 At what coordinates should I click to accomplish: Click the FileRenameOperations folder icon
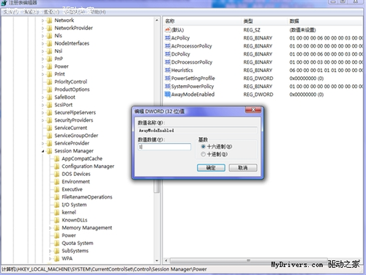click(x=56, y=197)
